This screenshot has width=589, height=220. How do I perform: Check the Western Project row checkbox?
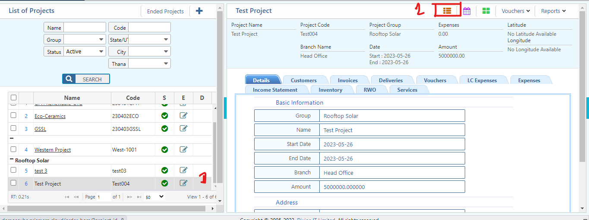pos(13,149)
